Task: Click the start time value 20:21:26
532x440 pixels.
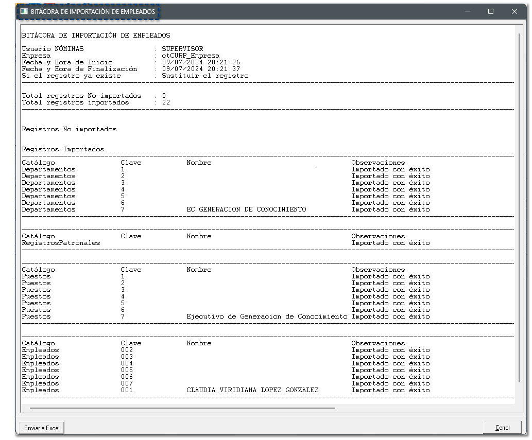Action: [x=224, y=62]
